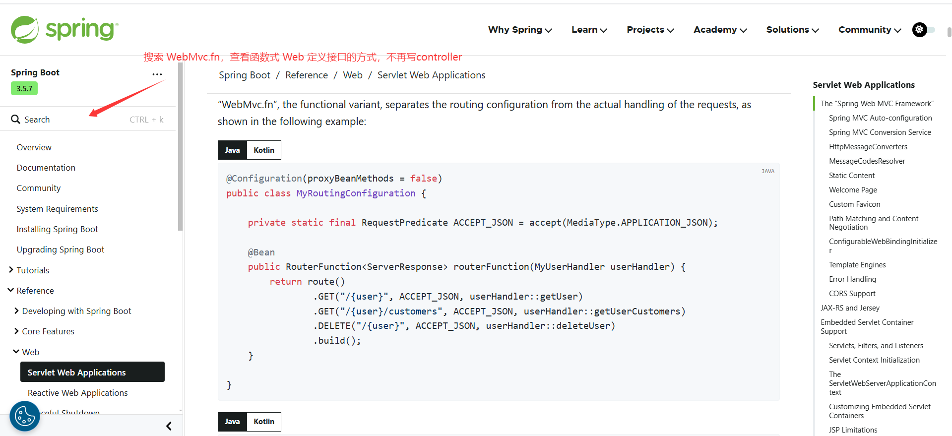Screen dimensions: 952x436
Task: Select Kotlin tab of first code block
Action: (x=264, y=150)
